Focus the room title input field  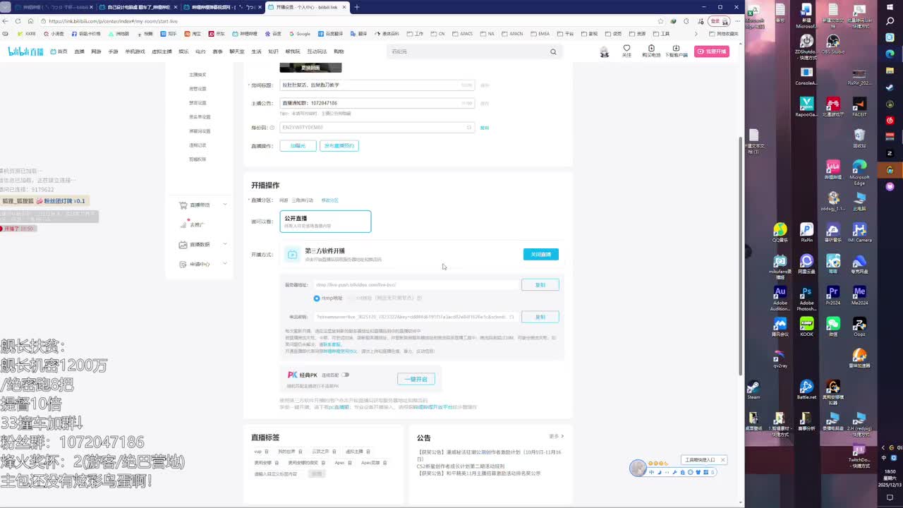point(377,85)
